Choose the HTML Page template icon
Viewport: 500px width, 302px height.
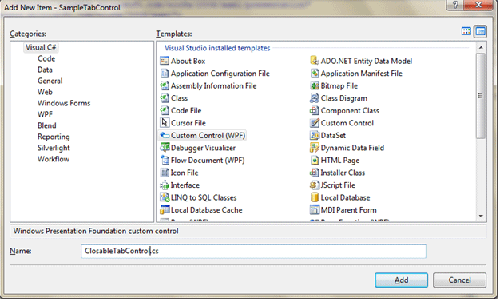coord(315,160)
